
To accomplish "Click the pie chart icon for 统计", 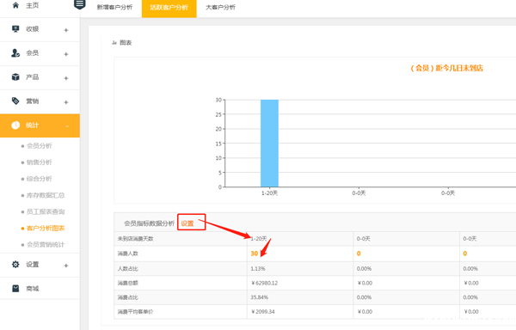I will click(15, 125).
